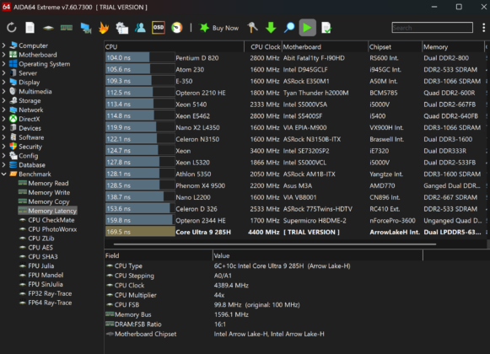Expand the Operating System node
Image resolution: width=490 pixels, height=354 pixels.
pos(3,64)
